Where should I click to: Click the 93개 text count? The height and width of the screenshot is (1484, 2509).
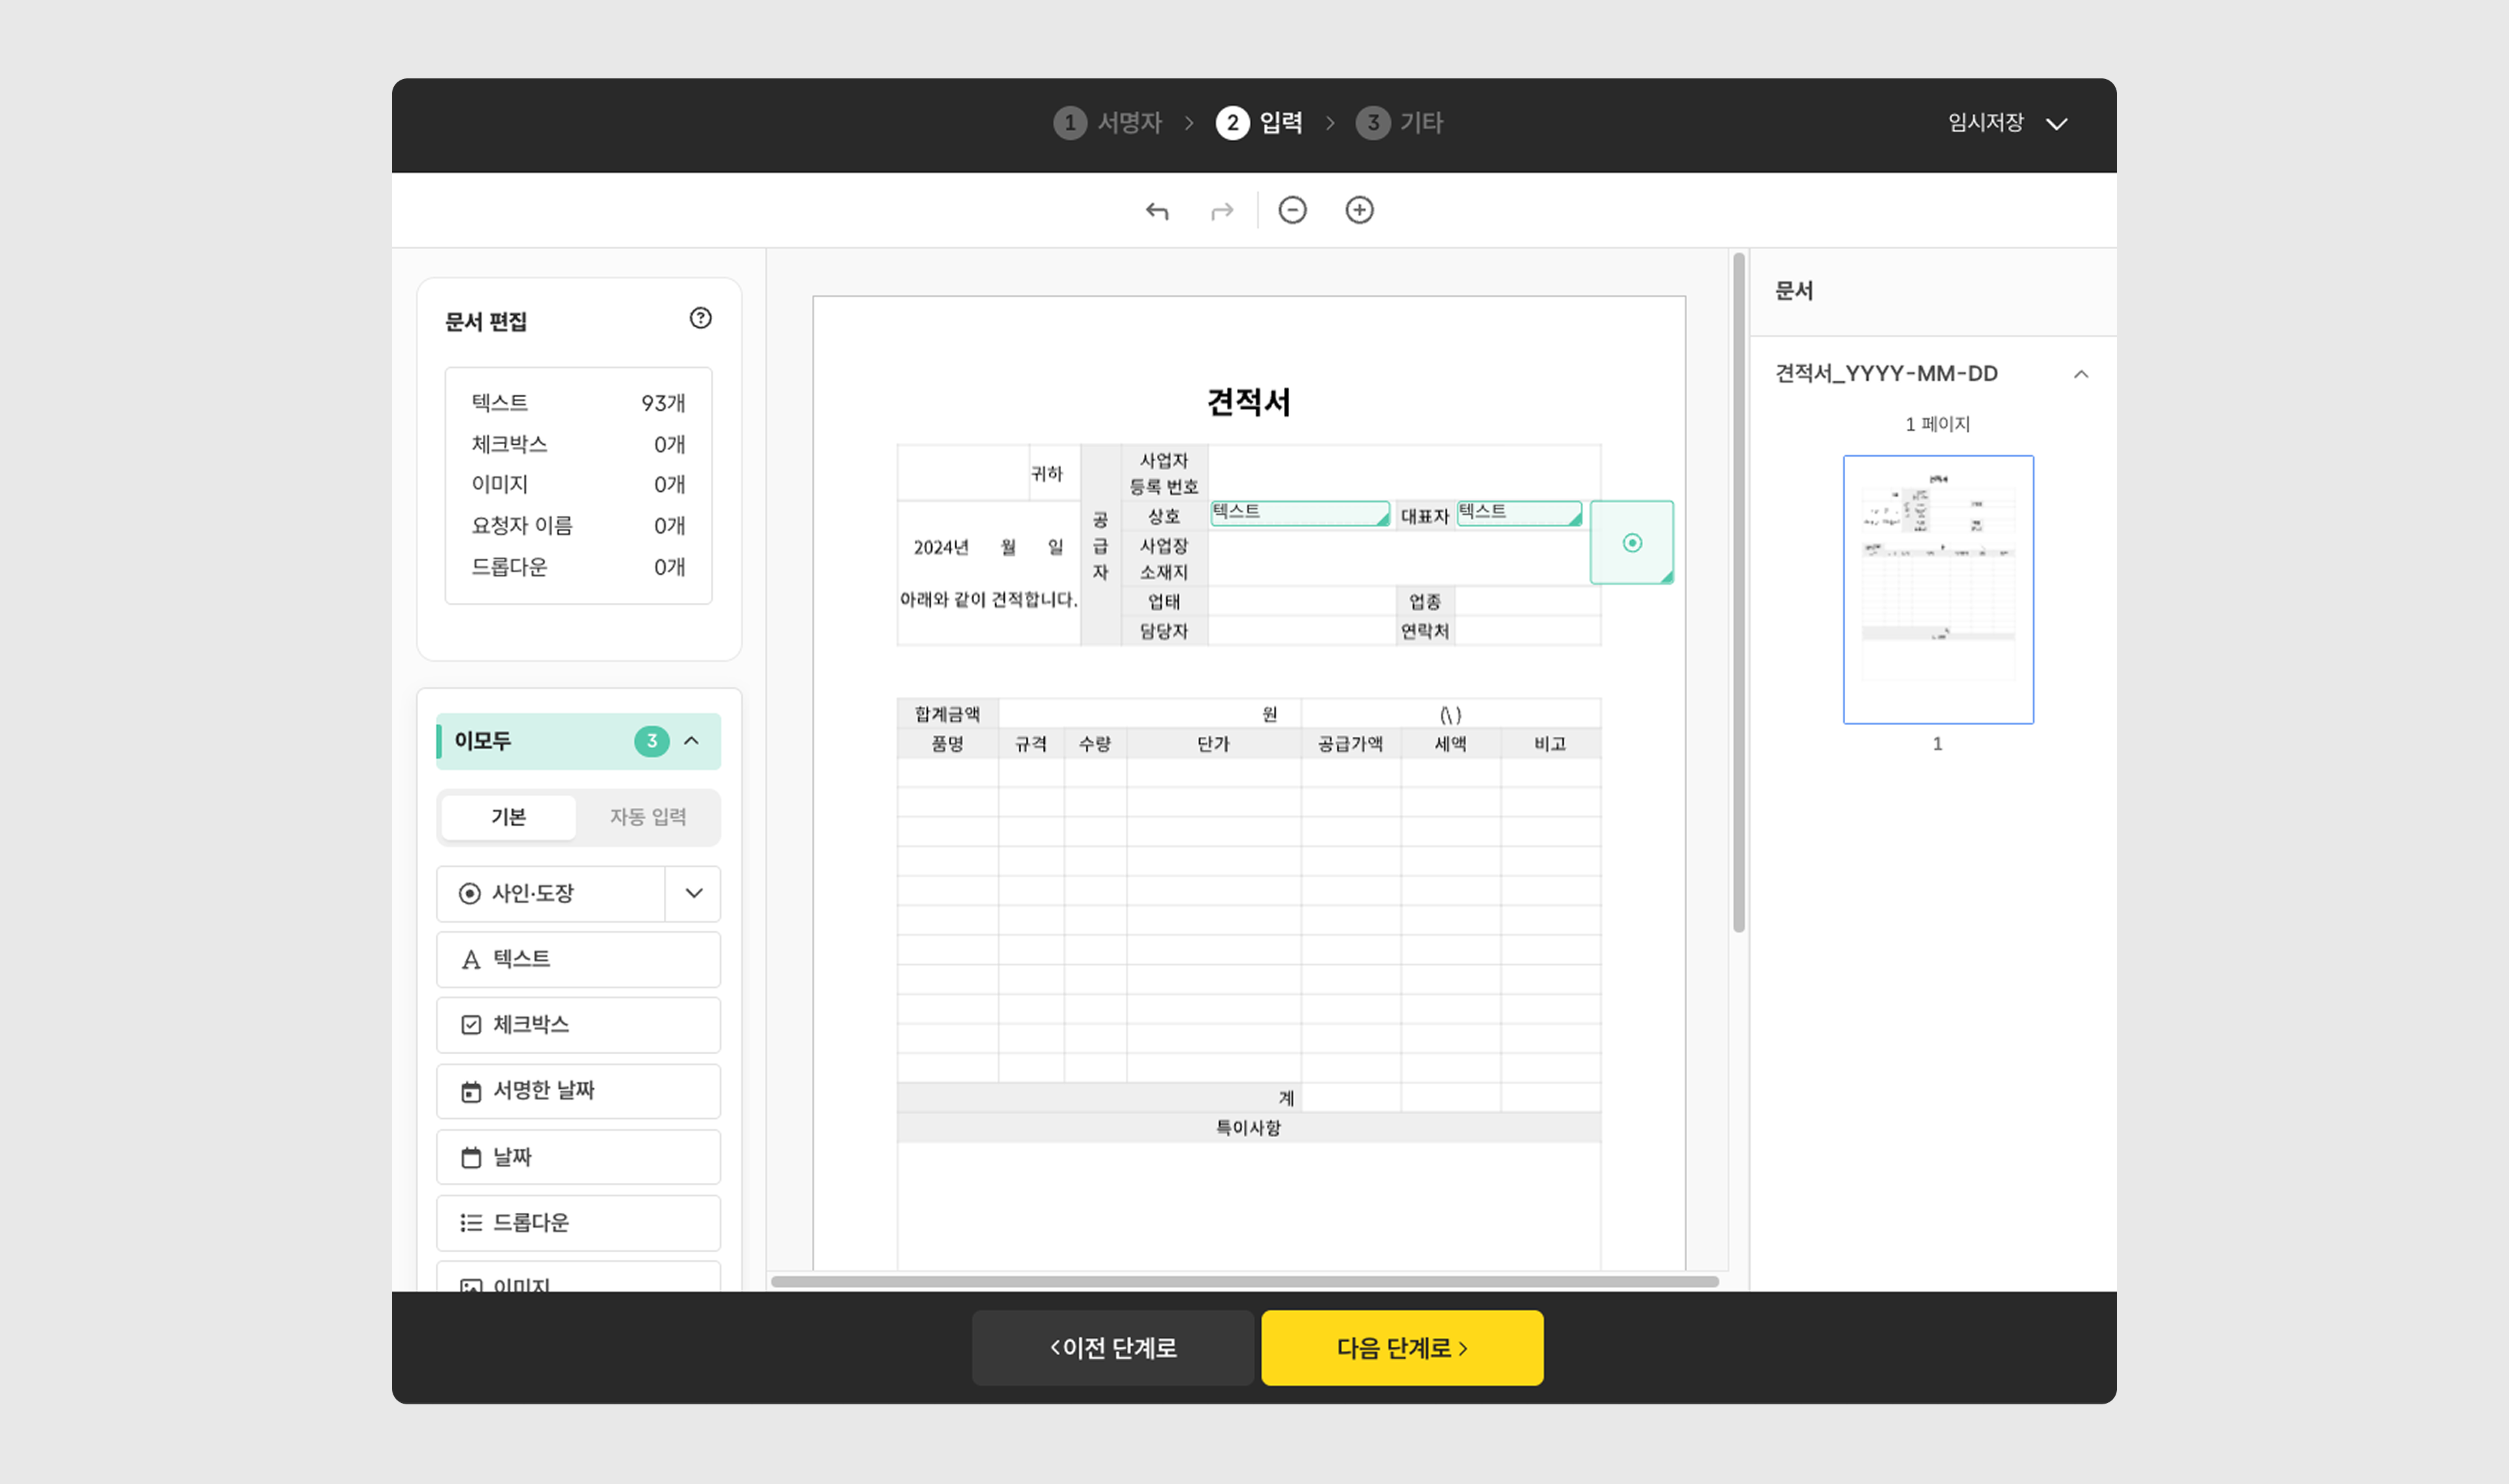tap(663, 403)
